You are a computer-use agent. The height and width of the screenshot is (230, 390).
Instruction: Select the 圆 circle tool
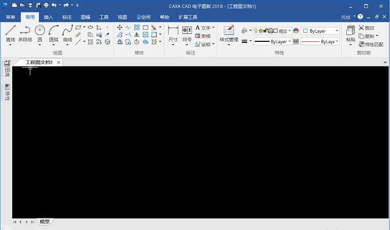[40, 33]
